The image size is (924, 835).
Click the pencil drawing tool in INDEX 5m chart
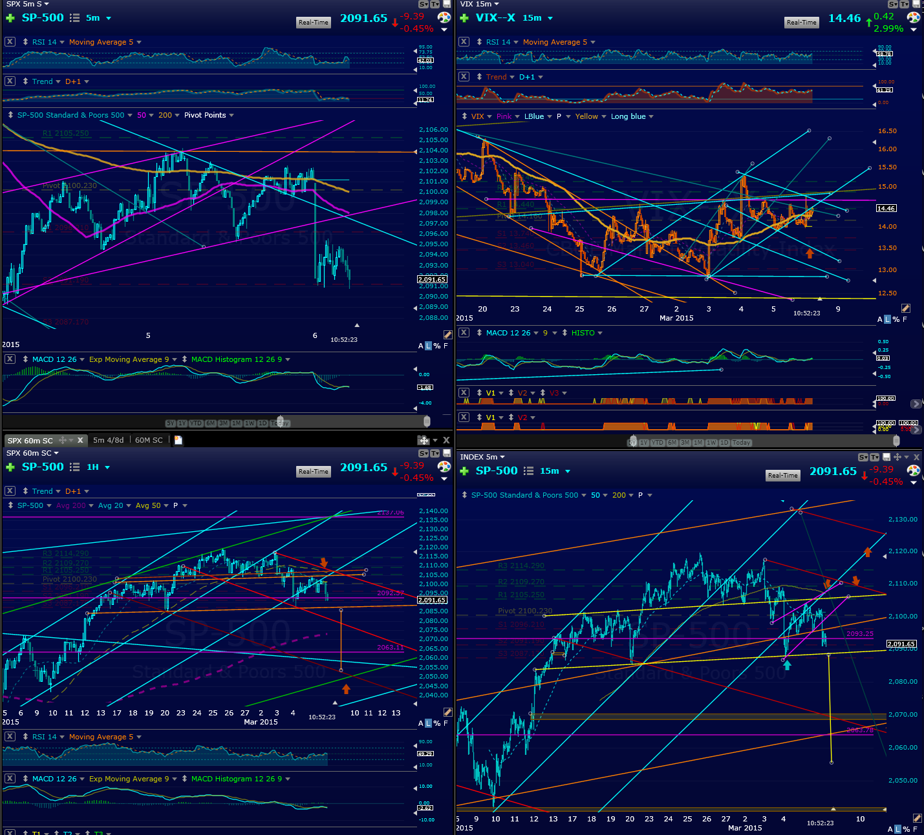(x=917, y=818)
